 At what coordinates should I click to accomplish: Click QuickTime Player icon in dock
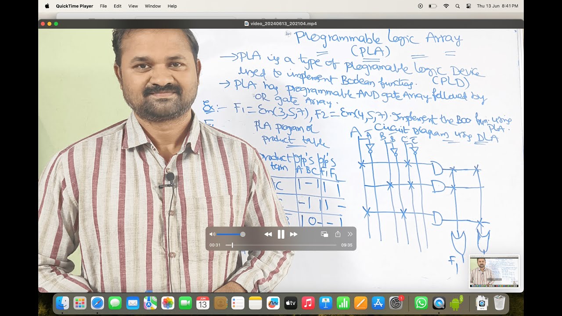(x=439, y=303)
